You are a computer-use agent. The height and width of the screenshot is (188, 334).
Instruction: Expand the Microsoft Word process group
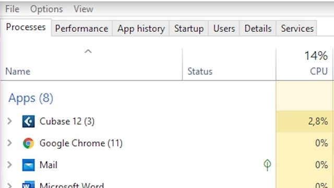click(9, 185)
